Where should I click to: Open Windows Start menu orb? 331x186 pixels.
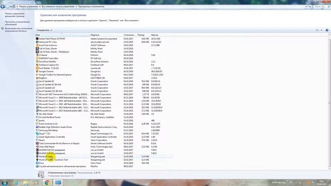coord(4,182)
